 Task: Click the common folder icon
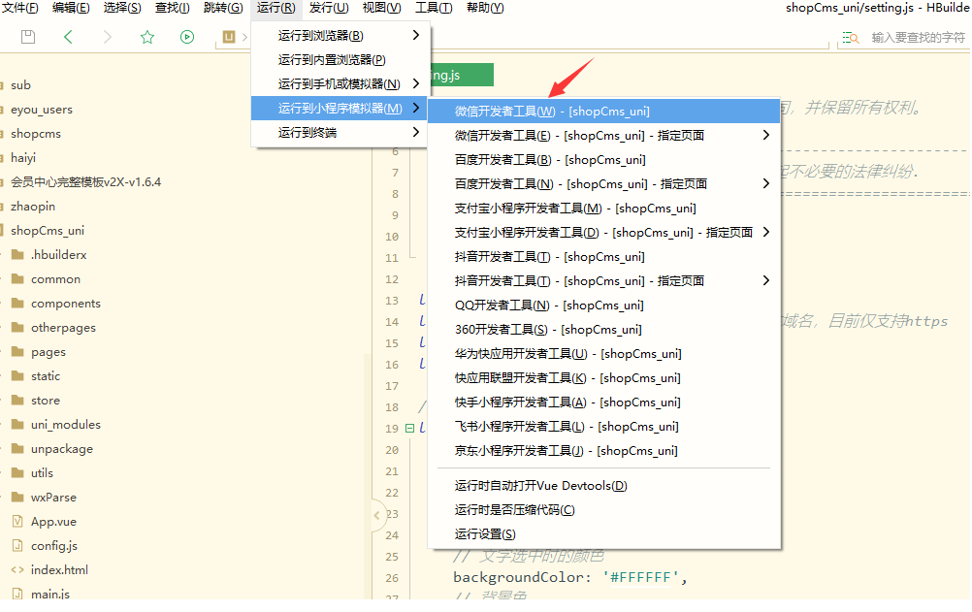pos(18,279)
